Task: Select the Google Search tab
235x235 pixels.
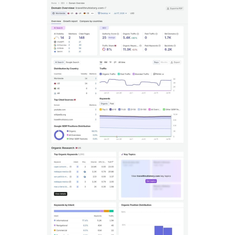Action: tap(72, 62)
